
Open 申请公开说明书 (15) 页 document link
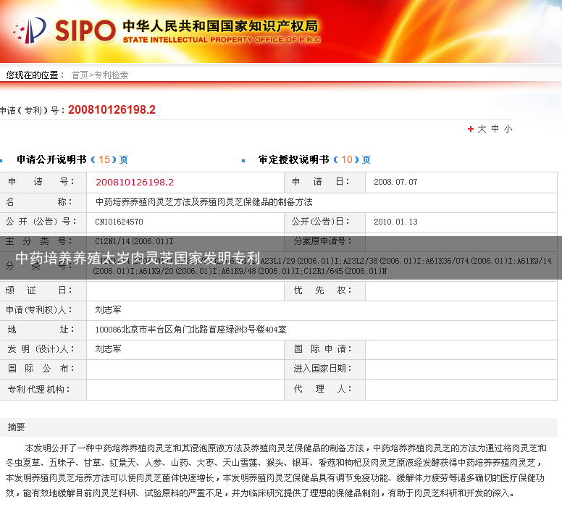tap(72, 159)
